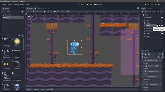Select the music node
This screenshot has height=92, width=165.
[x=148, y=36]
